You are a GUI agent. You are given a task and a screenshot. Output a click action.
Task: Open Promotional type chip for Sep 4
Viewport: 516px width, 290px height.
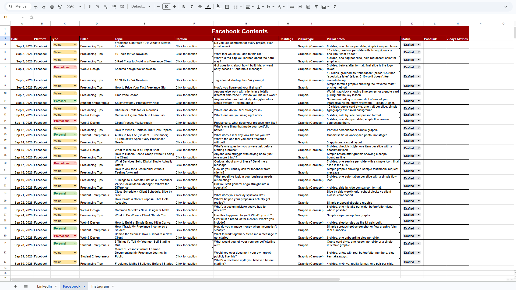(x=65, y=67)
